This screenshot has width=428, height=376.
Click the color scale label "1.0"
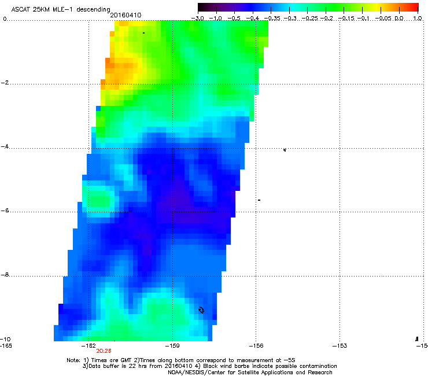[x=418, y=19]
